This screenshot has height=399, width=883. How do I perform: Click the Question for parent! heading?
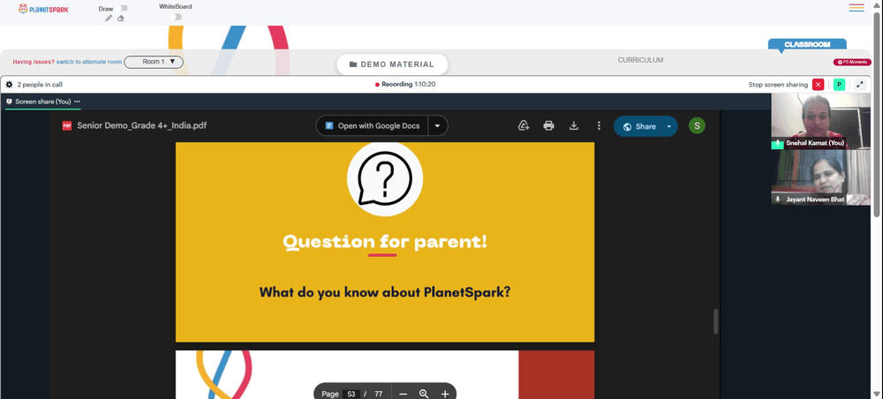pos(385,242)
